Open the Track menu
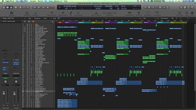The image size is (196, 110). pos(26,1)
